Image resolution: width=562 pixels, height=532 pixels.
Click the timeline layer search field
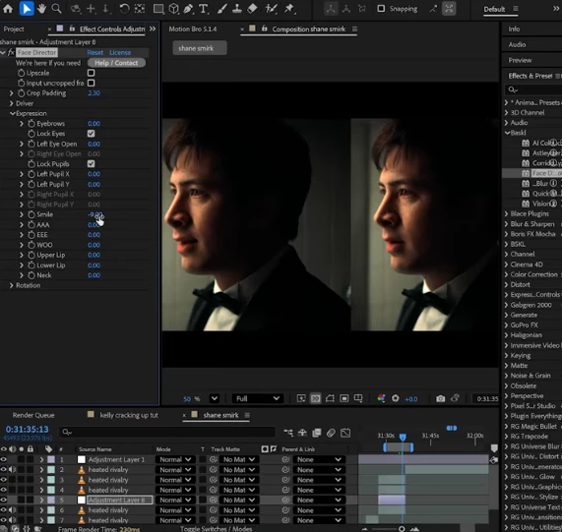pos(167,432)
